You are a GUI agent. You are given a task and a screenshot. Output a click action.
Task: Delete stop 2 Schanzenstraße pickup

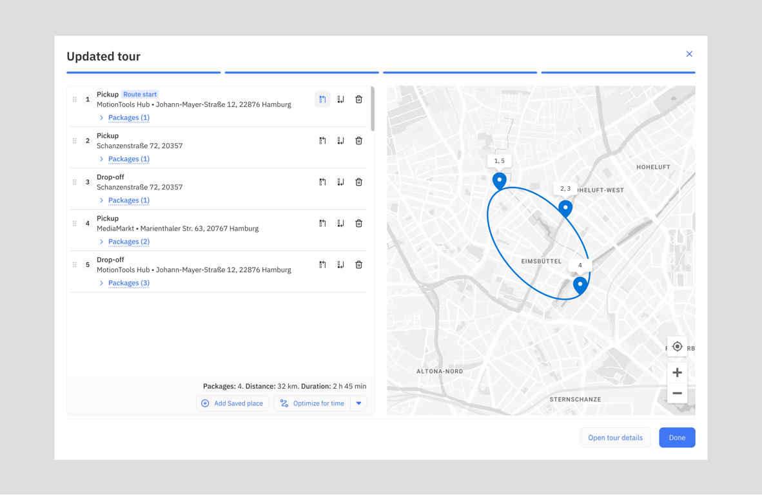coord(358,141)
